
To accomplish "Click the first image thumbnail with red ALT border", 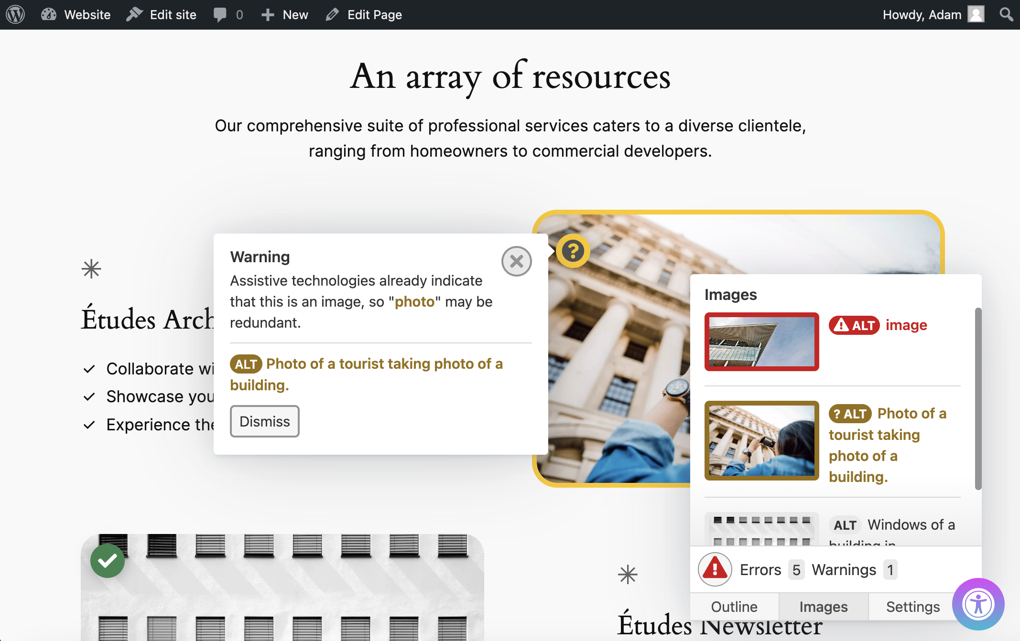I will click(x=761, y=341).
